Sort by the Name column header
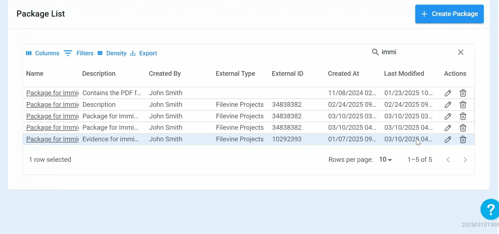 point(35,74)
